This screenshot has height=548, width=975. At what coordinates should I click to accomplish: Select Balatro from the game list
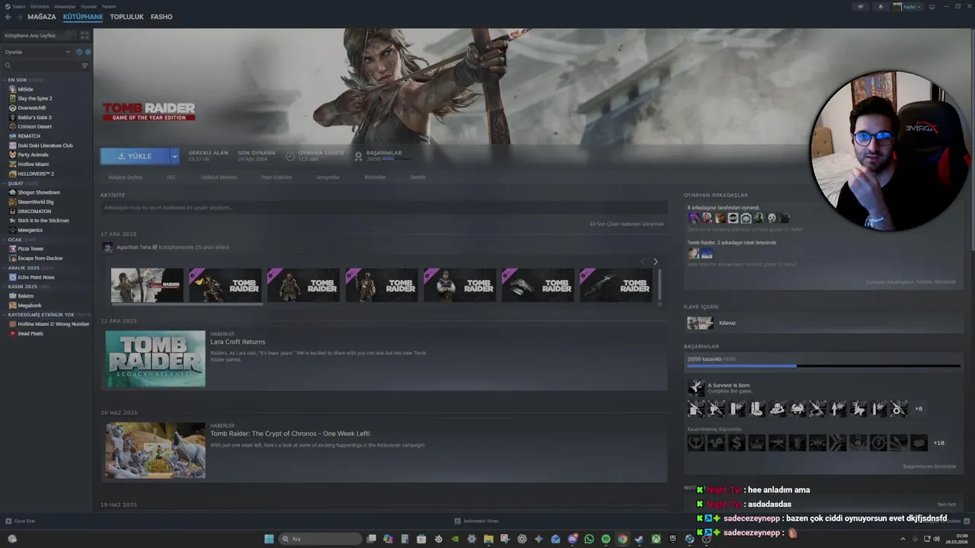coord(25,295)
